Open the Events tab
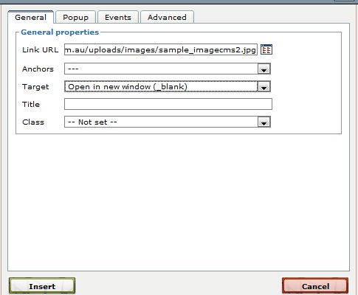The image size is (358, 295). (118, 17)
